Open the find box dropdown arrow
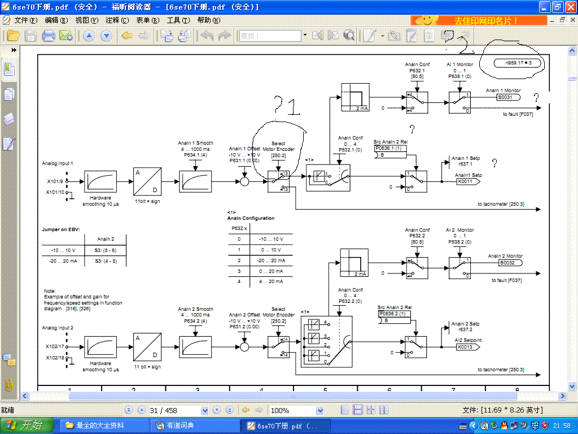 [305, 36]
